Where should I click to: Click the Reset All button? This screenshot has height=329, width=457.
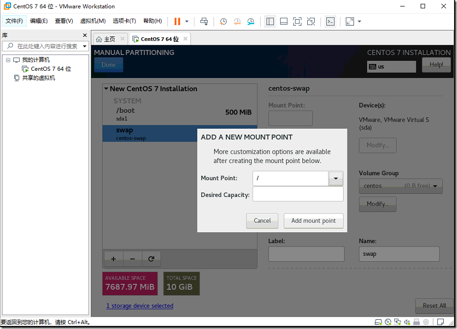click(434, 306)
